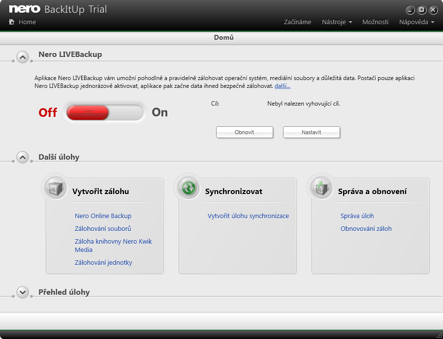Open Nero Online Backup link

tap(103, 216)
